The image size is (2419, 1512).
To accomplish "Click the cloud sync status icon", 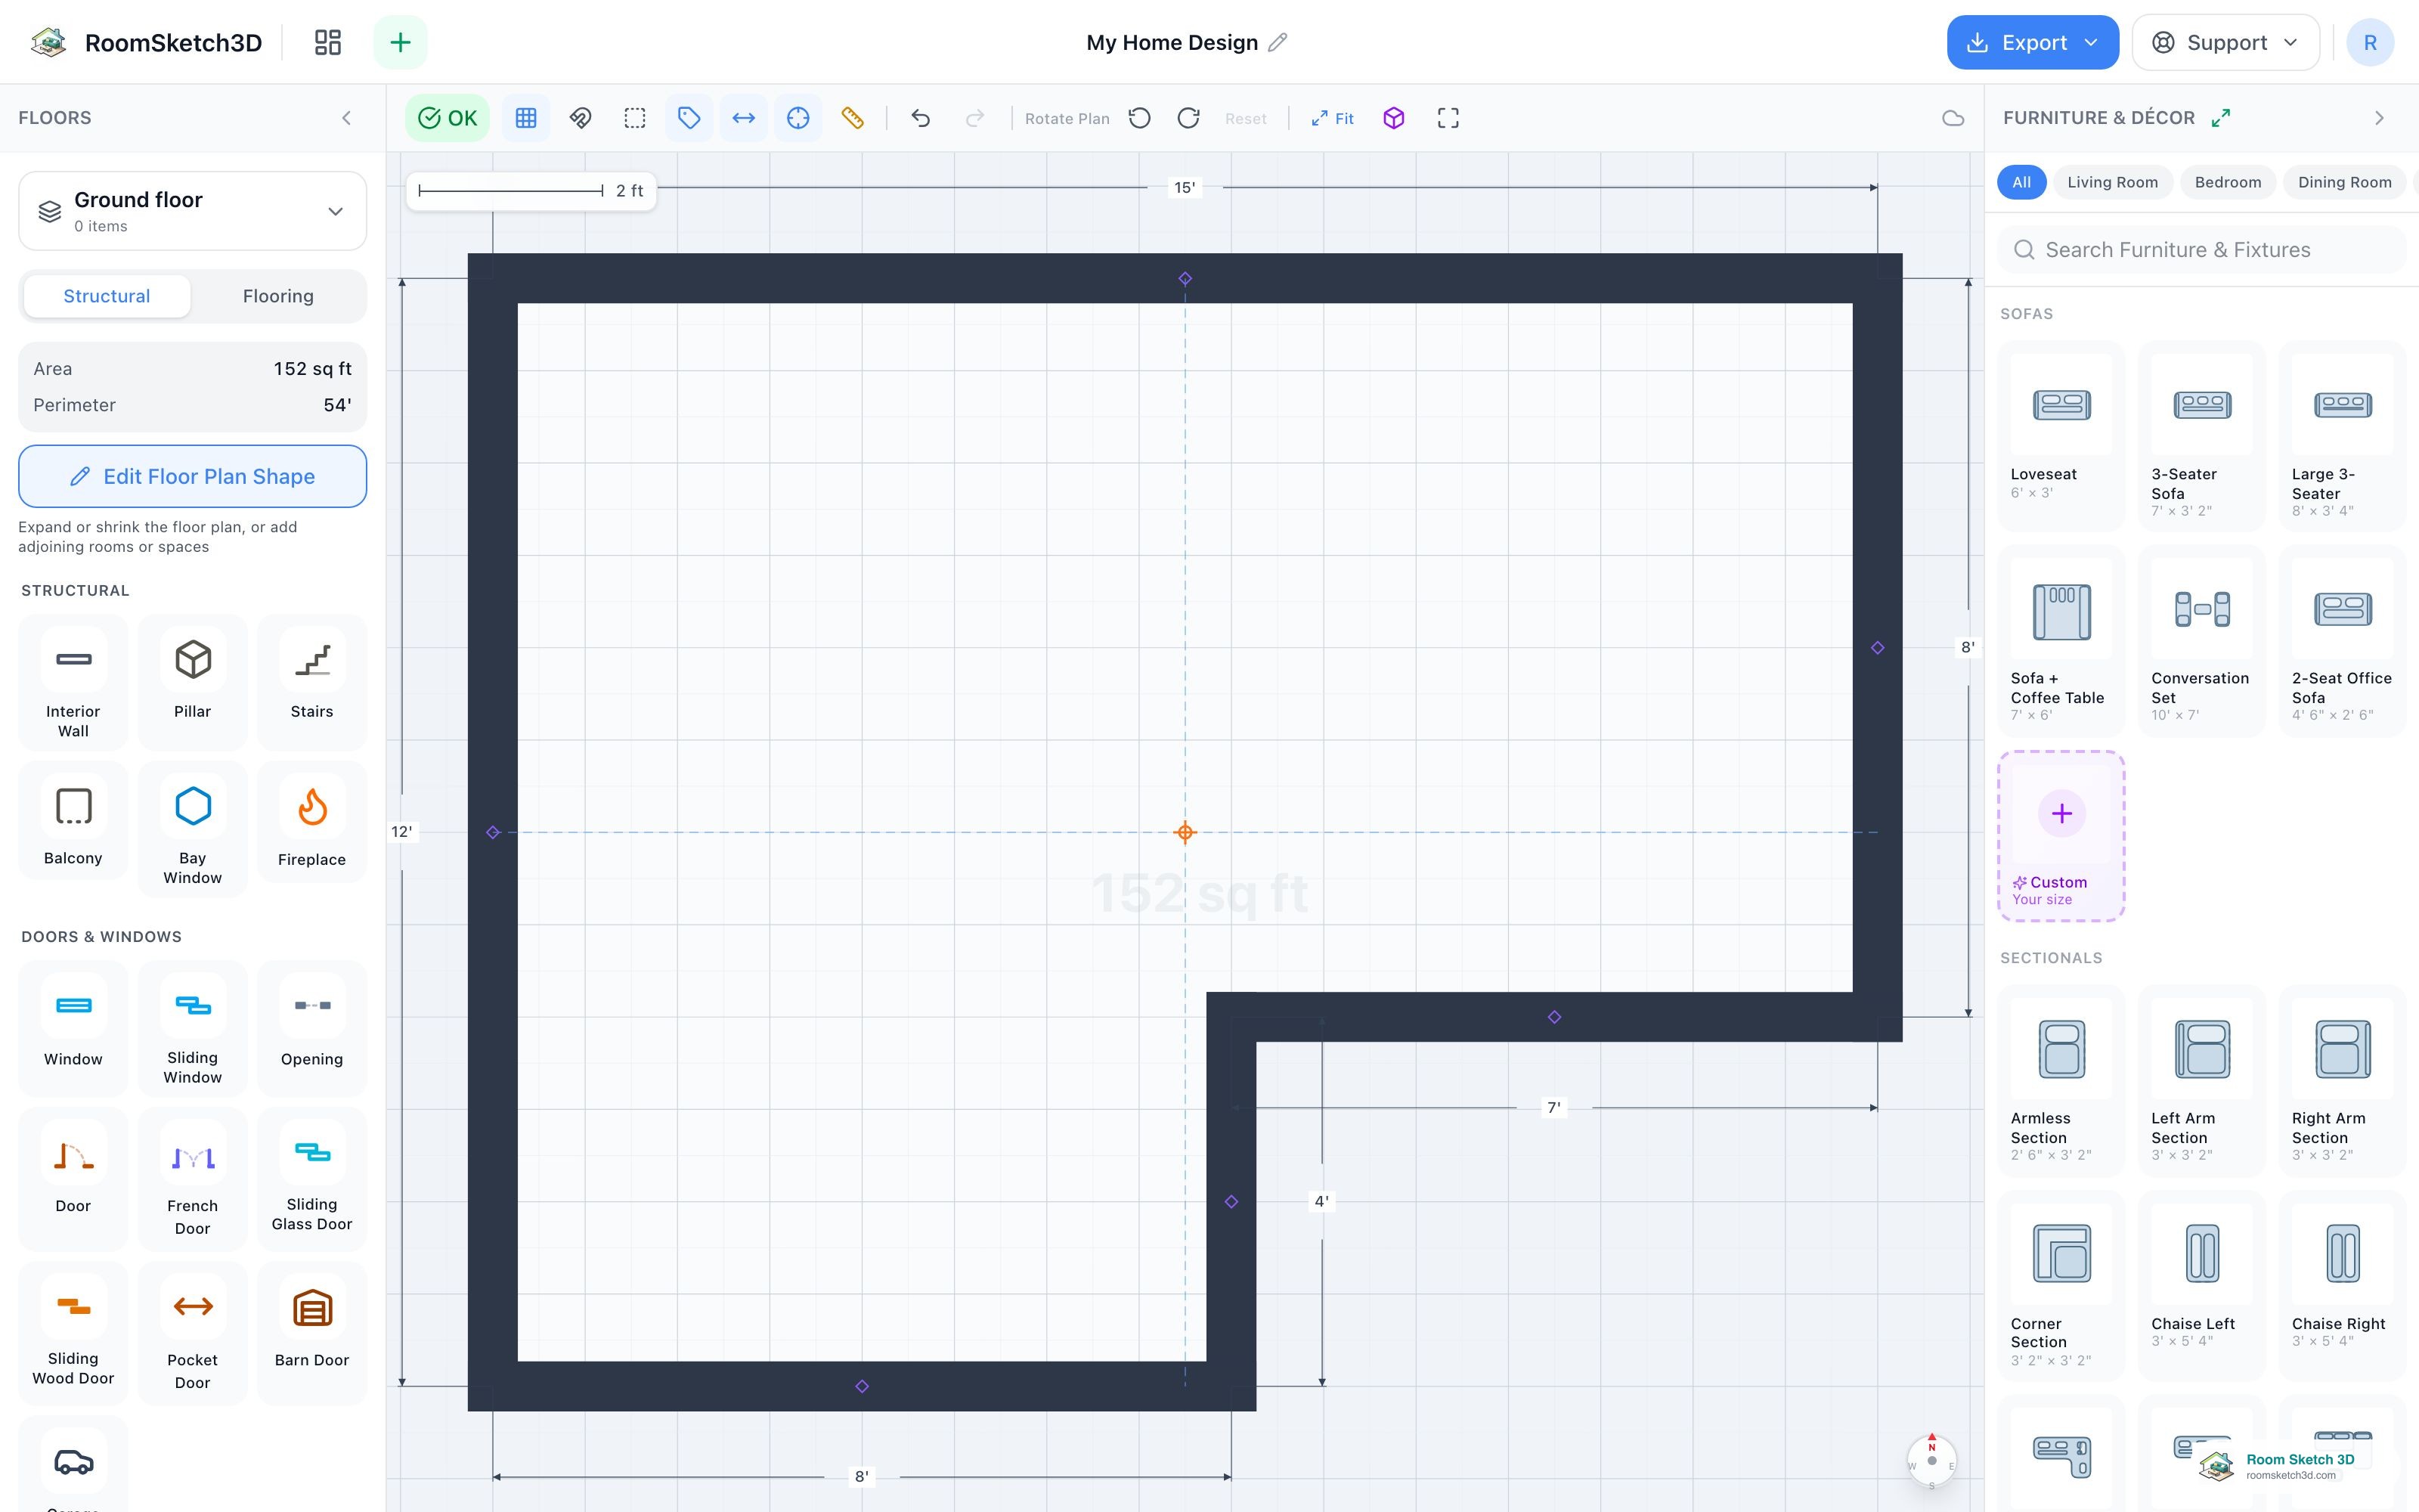I will (x=1952, y=118).
